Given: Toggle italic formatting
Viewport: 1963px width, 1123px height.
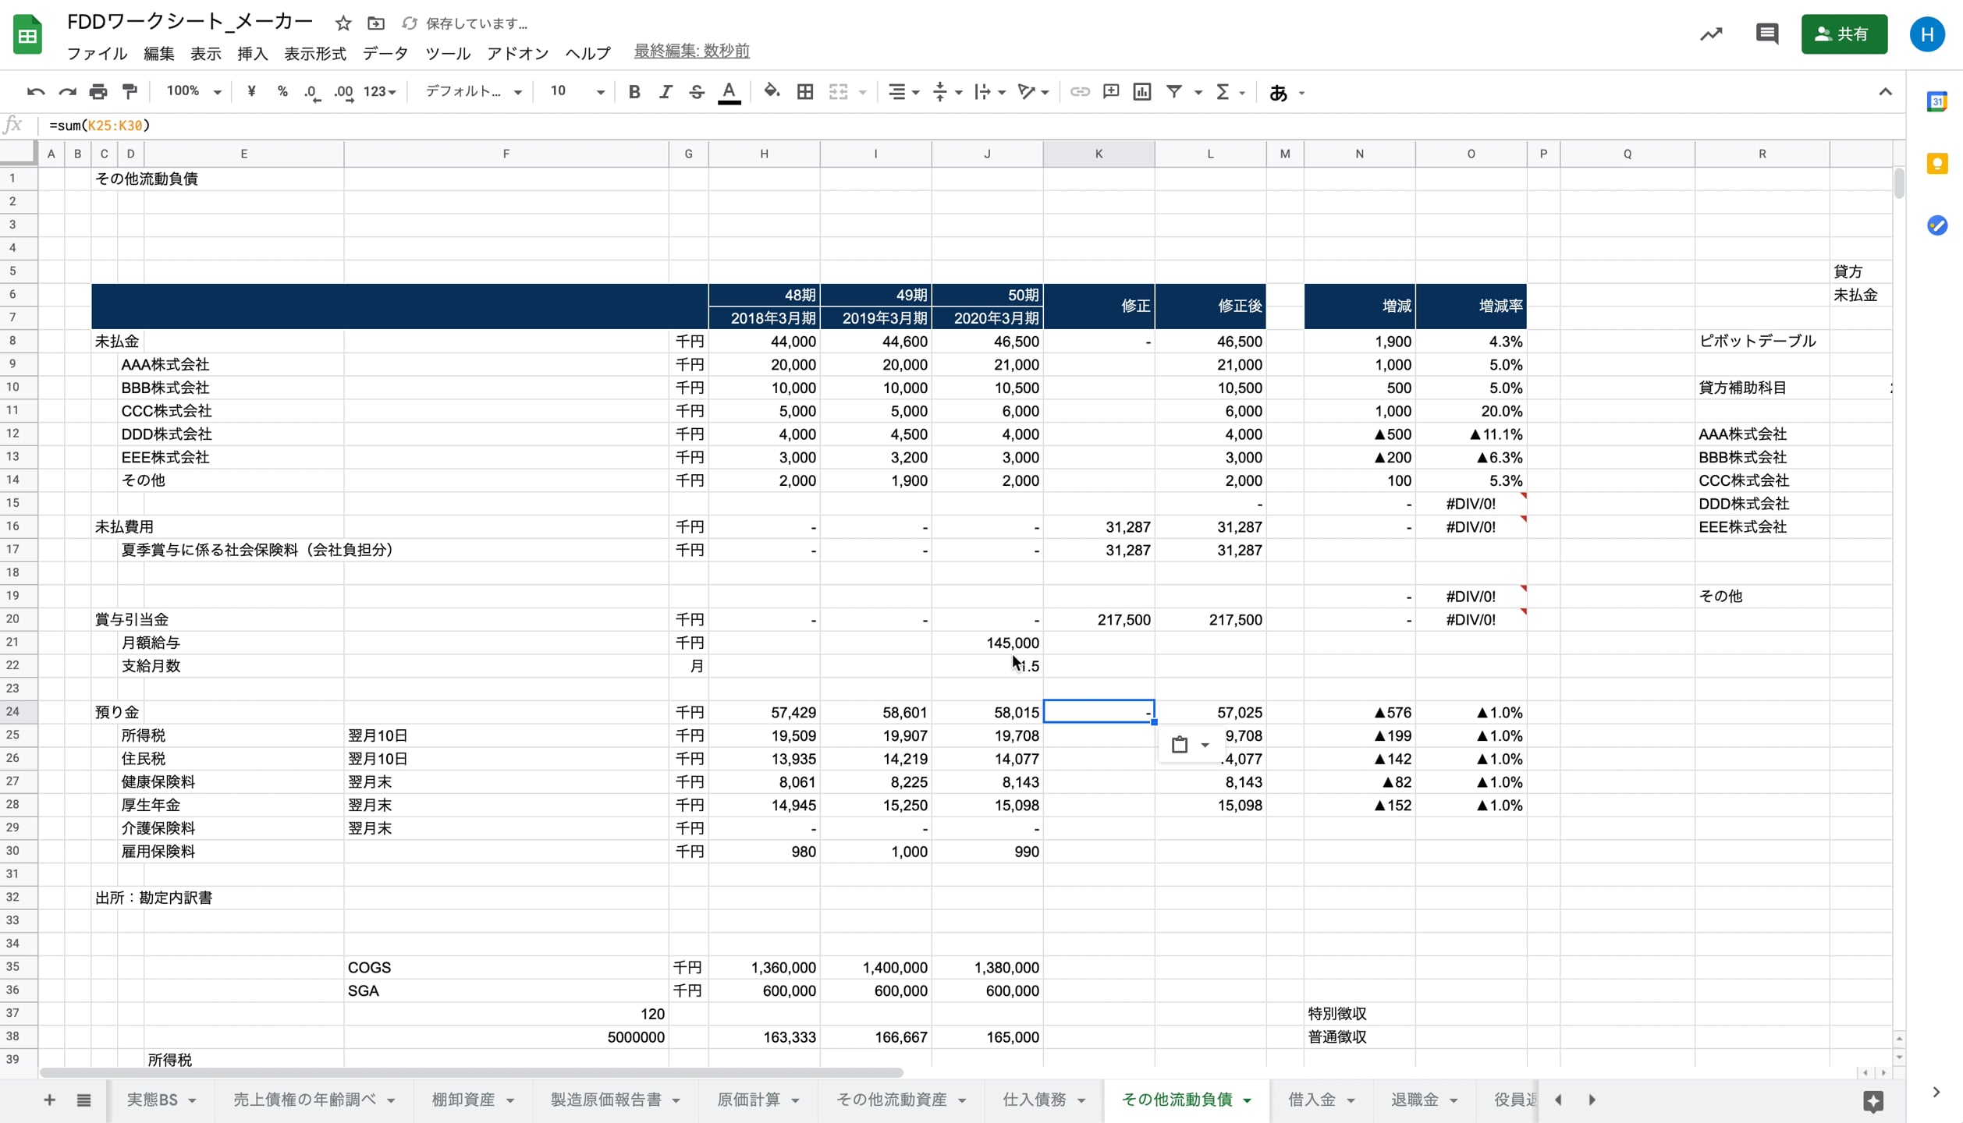Looking at the screenshot, I should tap(665, 92).
